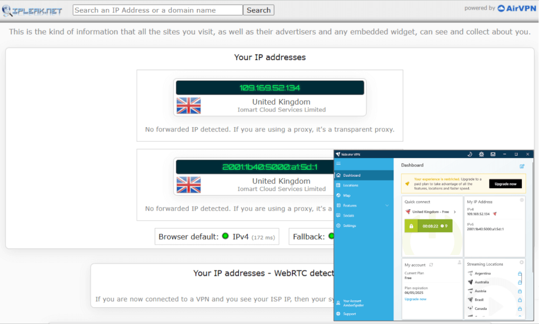This screenshot has width=539, height=324.
Task: Expand the Features submenu chevron
Action: 387,205
